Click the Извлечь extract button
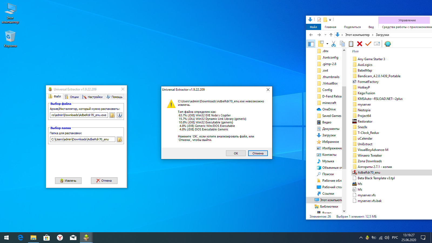This screenshot has height=243, width=432. 68,181
